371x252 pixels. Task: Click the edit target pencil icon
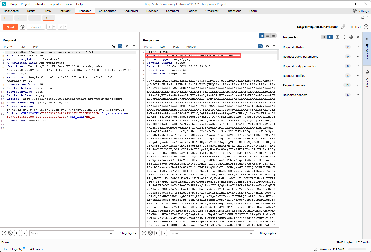click(x=343, y=27)
